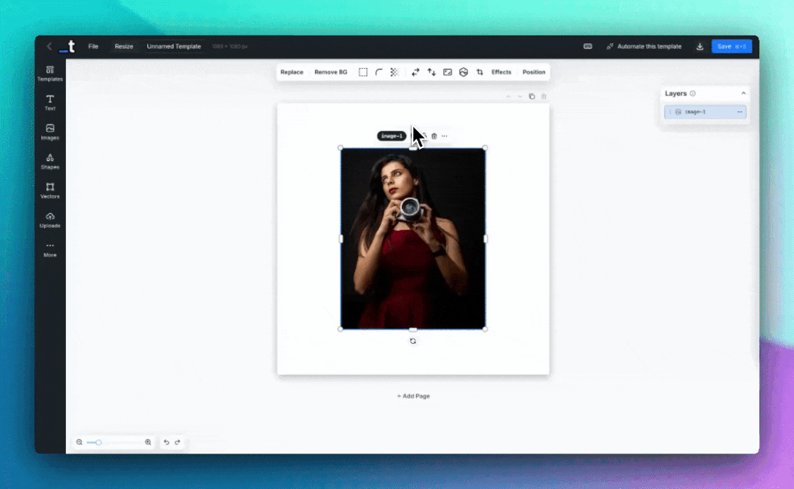Click the Unnamed Template name field
The image size is (794, 489).
click(x=174, y=47)
